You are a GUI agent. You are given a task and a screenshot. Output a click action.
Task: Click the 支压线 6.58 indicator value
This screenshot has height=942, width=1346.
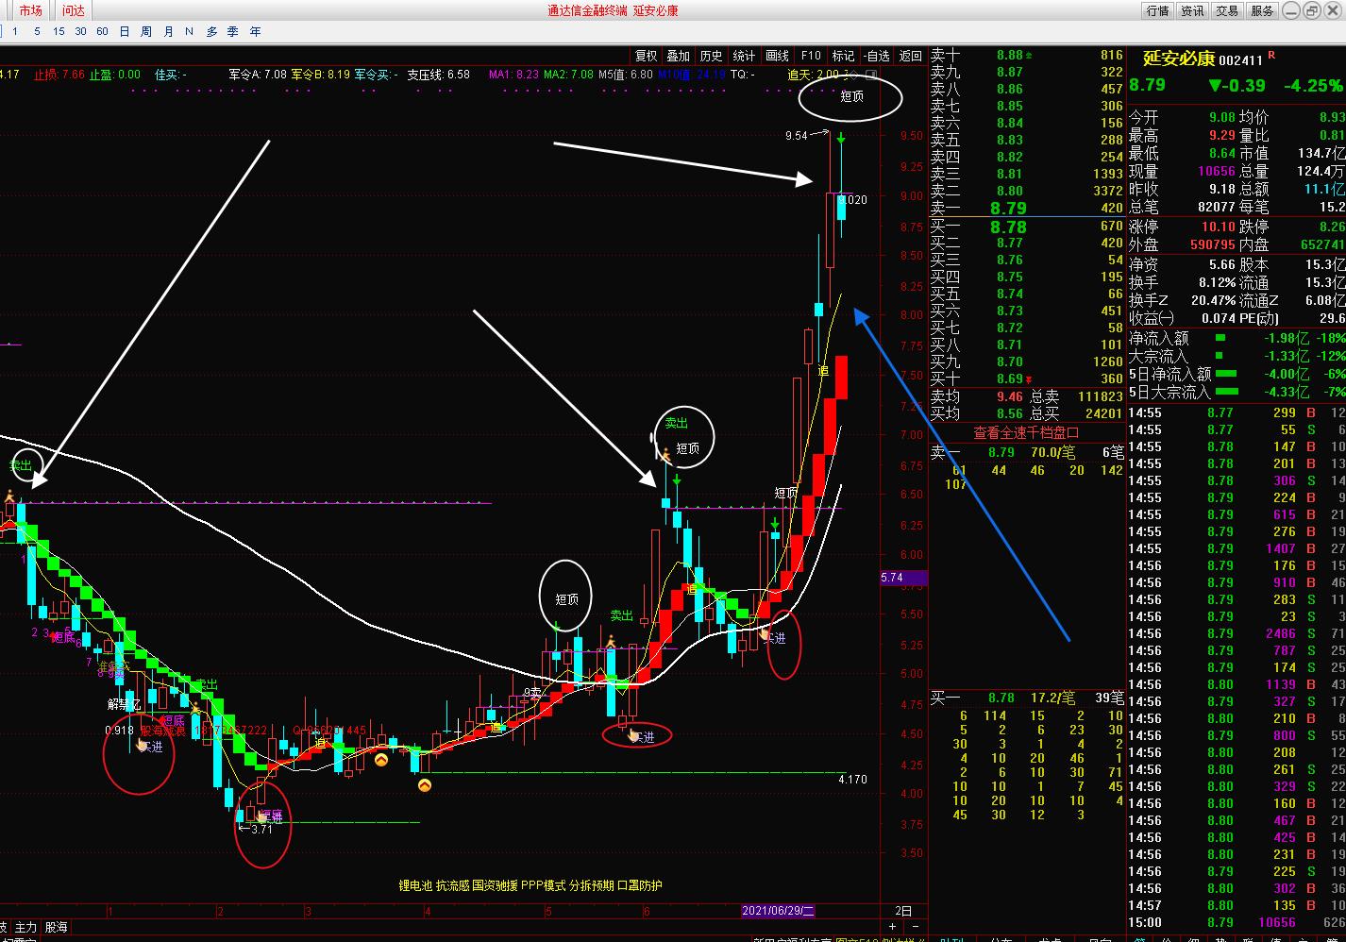click(x=439, y=75)
